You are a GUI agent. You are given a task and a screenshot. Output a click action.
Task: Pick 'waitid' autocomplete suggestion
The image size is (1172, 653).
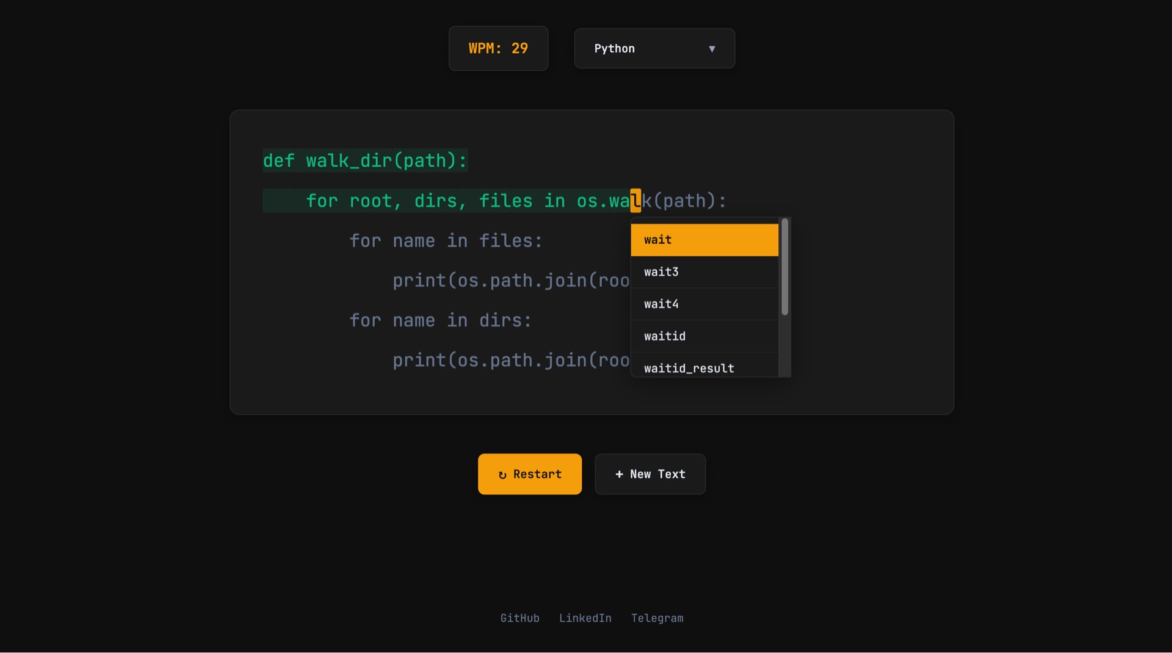point(704,336)
